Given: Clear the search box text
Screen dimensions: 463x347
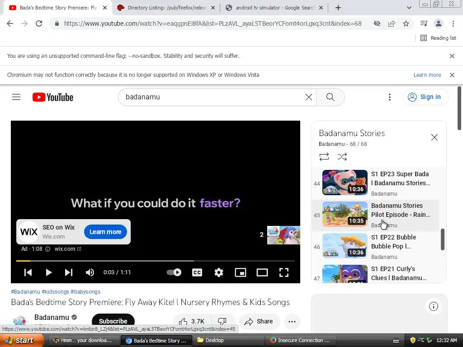Looking at the screenshot, I should (x=308, y=97).
